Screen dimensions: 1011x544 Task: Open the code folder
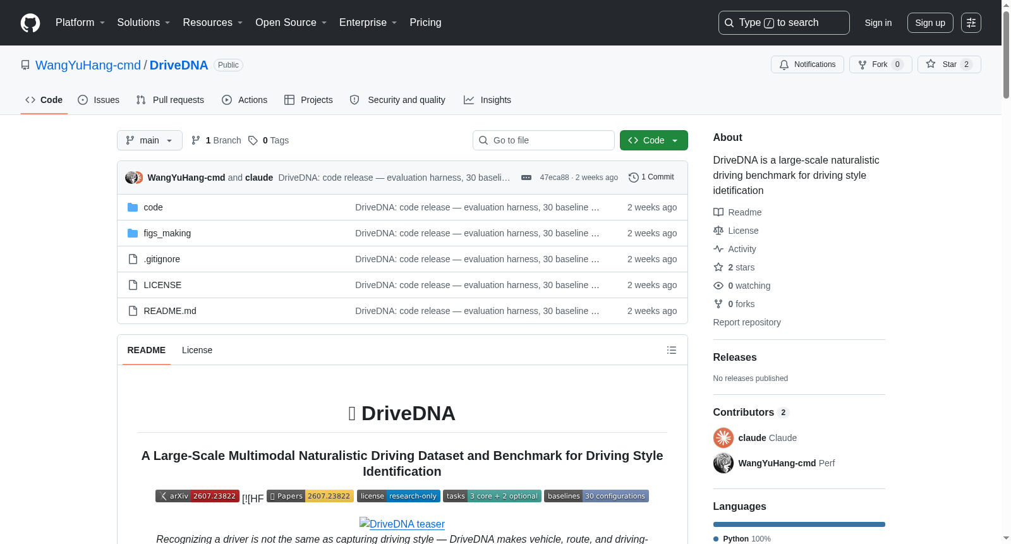153,207
